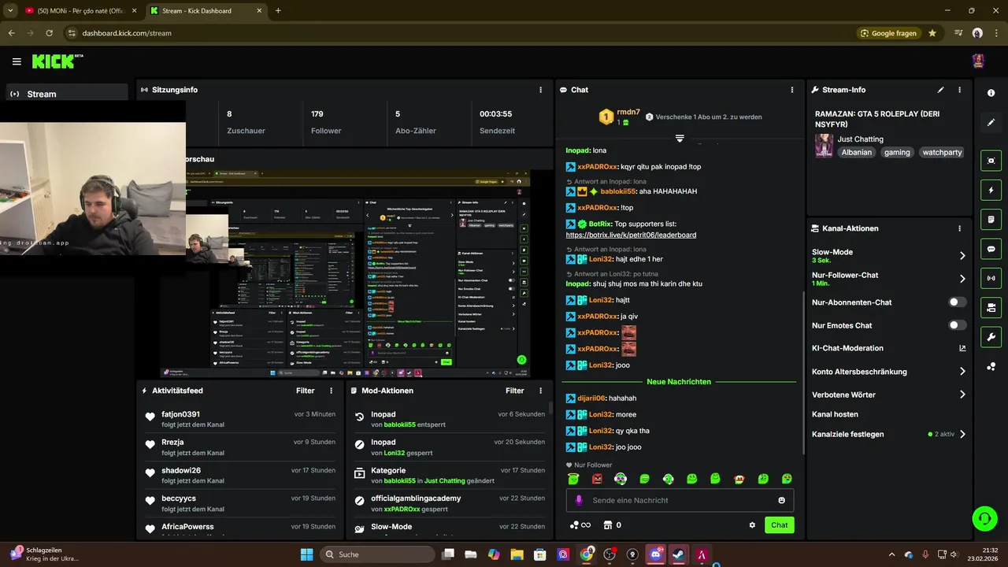Open the Windows Start menu
1008x567 pixels.
point(306,554)
